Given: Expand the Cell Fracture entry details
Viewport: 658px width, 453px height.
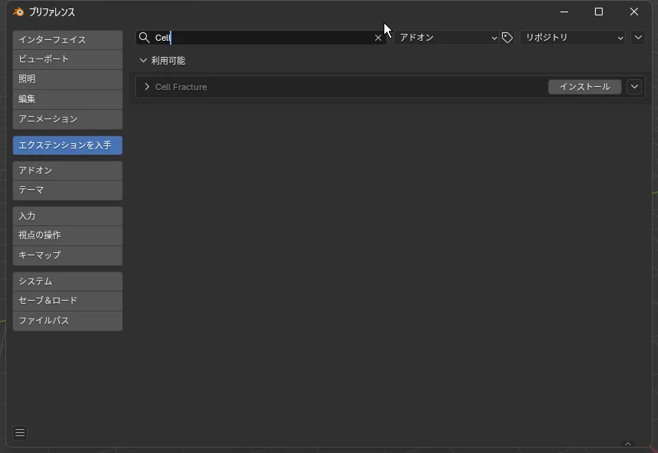Looking at the screenshot, I should 147,87.
